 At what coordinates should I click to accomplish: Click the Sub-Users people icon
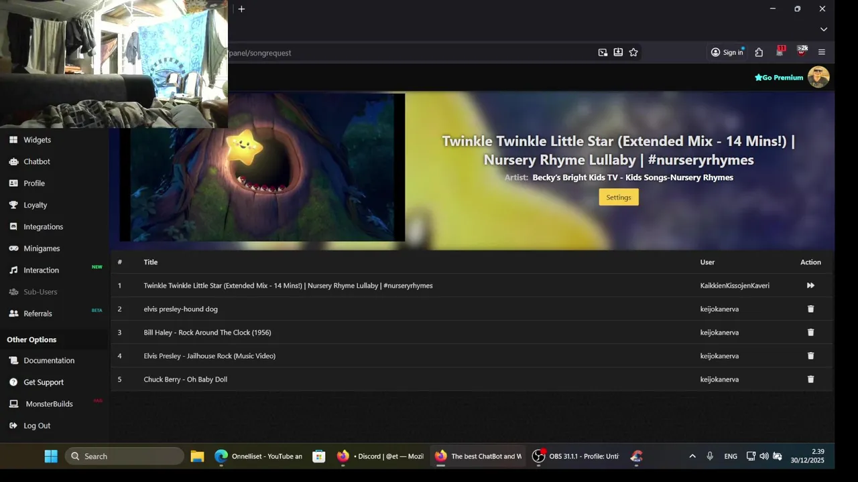(x=13, y=292)
